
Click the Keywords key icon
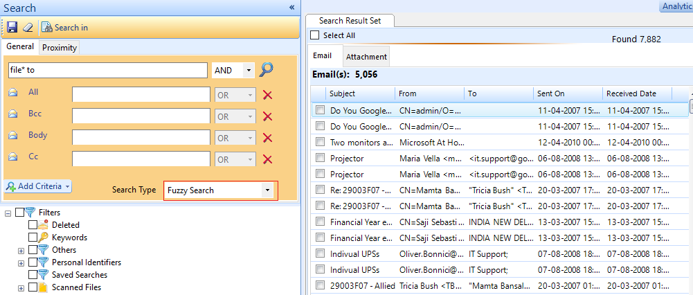pyautogui.click(x=43, y=237)
